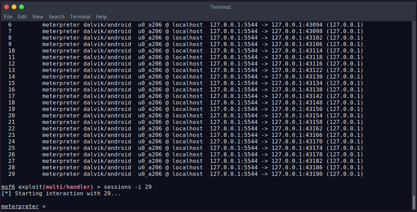This screenshot has width=417, height=212.
Task: Select port text 127.0.0.1:43142 in session 17
Action: 297,96
